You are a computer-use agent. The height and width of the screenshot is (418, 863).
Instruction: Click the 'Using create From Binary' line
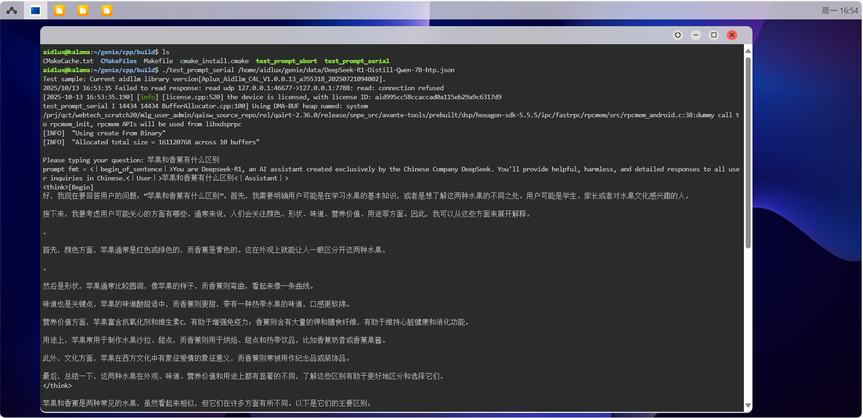click(104, 133)
